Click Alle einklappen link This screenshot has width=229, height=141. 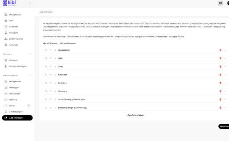click(50, 43)
